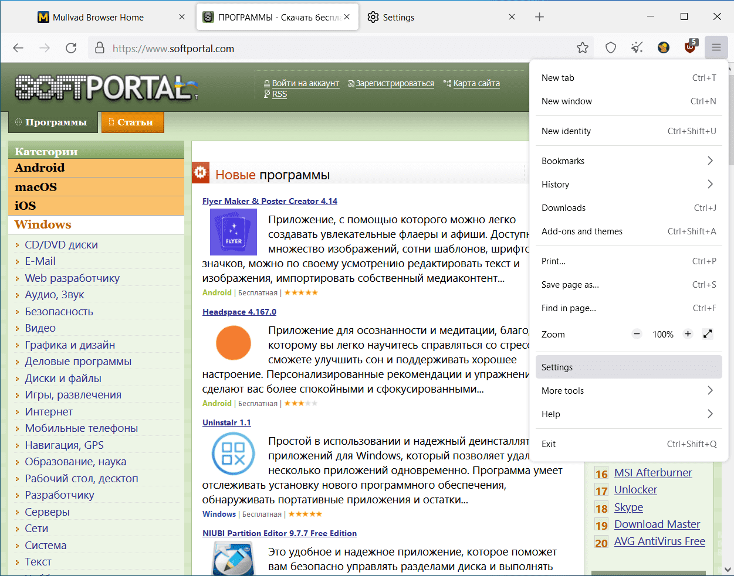This screenshot has width=734, height=576.
Task: Select New tab in the menu
Action: 629,78
